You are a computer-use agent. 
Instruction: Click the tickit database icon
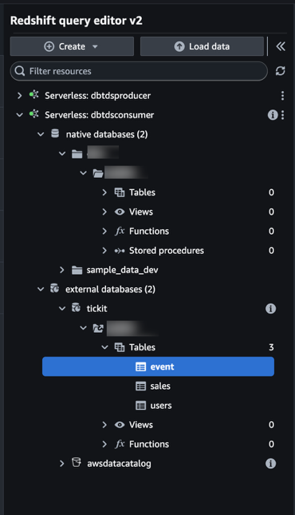tap(76, 307)
